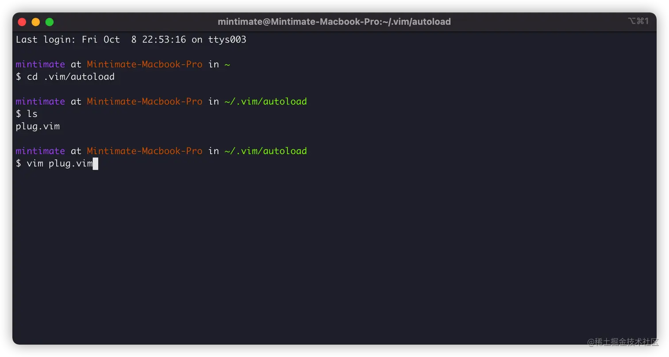Viewport: 669px width, 357px height.
Task: Click the 'ls' command line
Action: [x=27, y=114]
